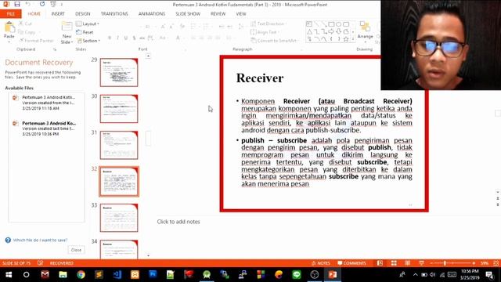
Task: Click the Cut command
Action: pos(25,23)
